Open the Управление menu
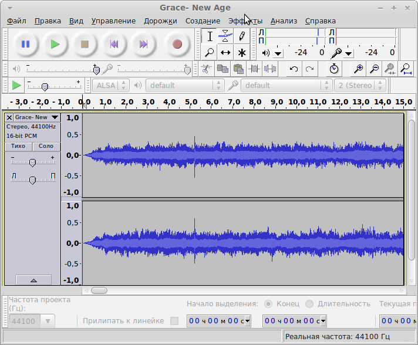418x345 pixels. click(113, 21)
